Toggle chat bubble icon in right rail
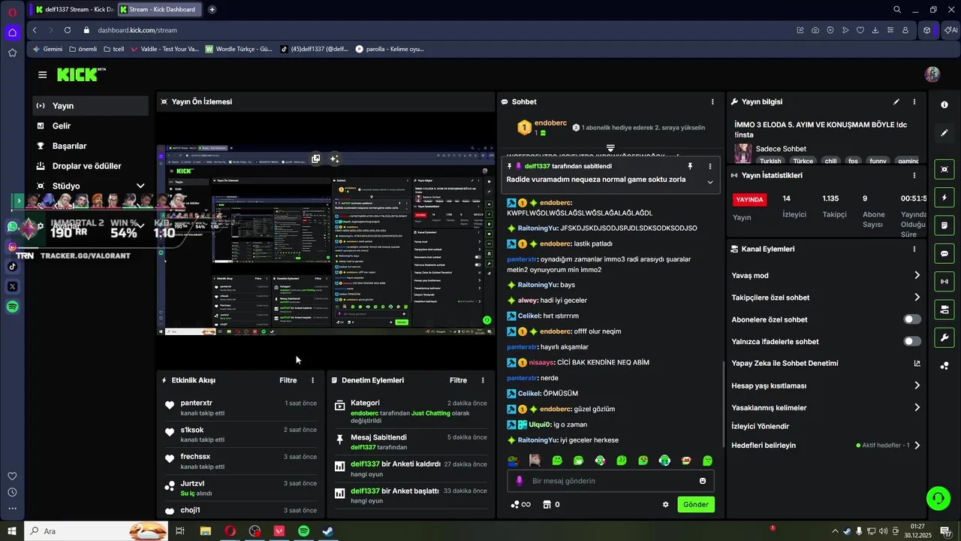This screenshot has height=541, width=961. click(944, 253)
